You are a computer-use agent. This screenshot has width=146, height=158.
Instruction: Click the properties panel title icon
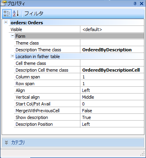[4, 3]
